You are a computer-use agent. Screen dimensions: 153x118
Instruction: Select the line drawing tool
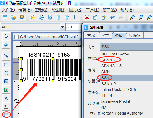pos(6,56)
